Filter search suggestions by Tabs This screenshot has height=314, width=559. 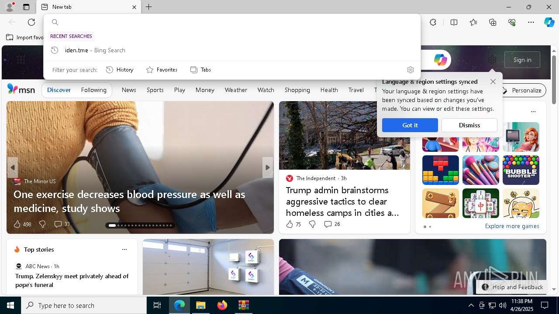point(200,70)
